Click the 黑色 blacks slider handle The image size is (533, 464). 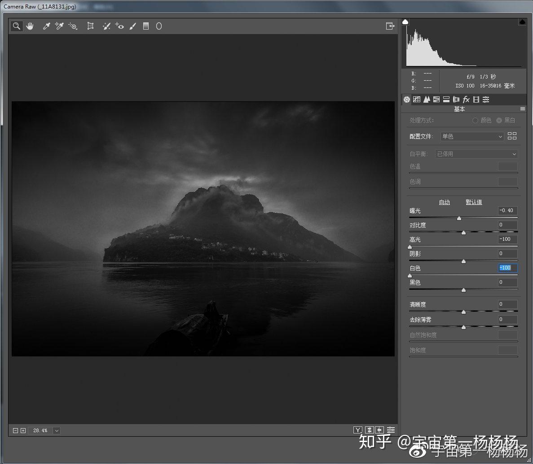tap(464, 290)
